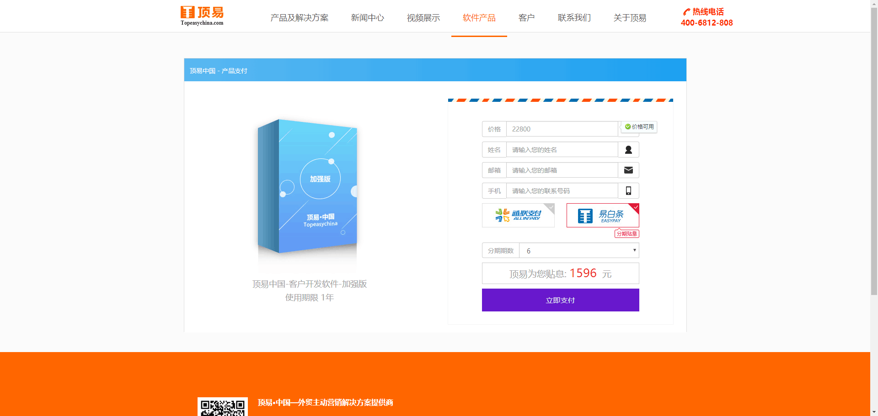
Task: Click the hotline phone icon
Action: pos(686,12)
